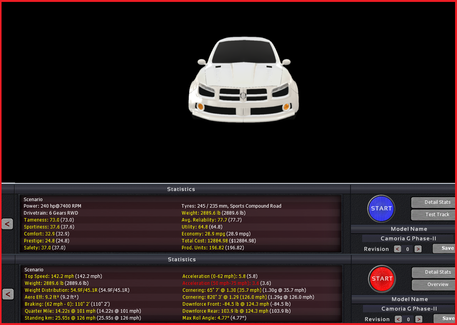The image size is (457, 325).
Task: Select the Max Roll Angle: 4.77° stat
Action: pyautogui.click(x=214, y=318)
